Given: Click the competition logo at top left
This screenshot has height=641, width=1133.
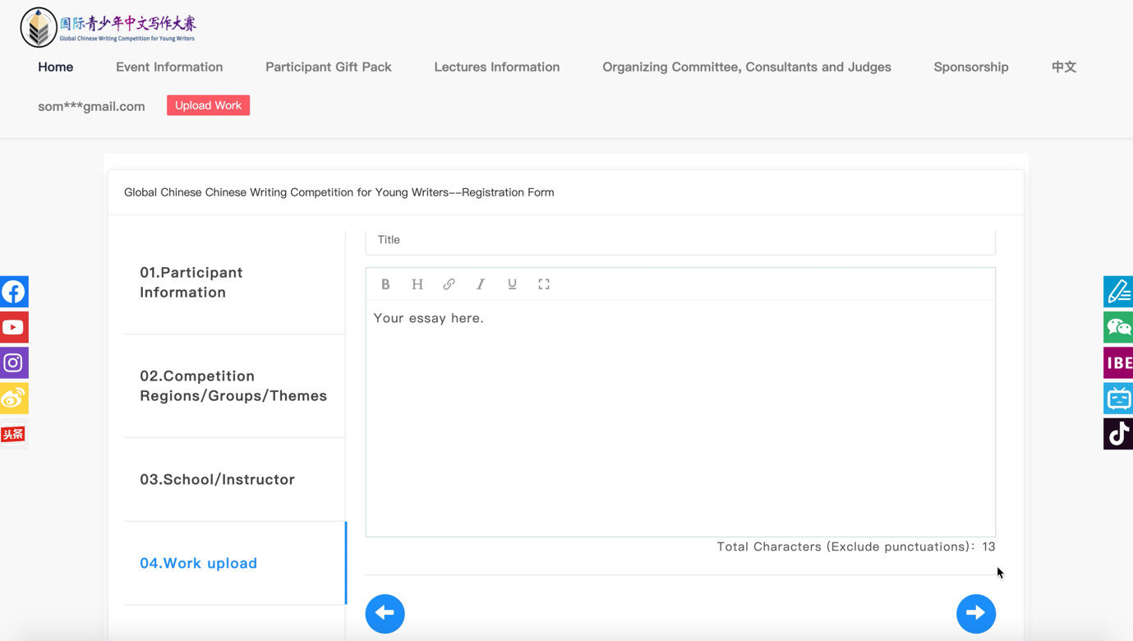Looking at the screenshot, I should [x=108, y=27].
